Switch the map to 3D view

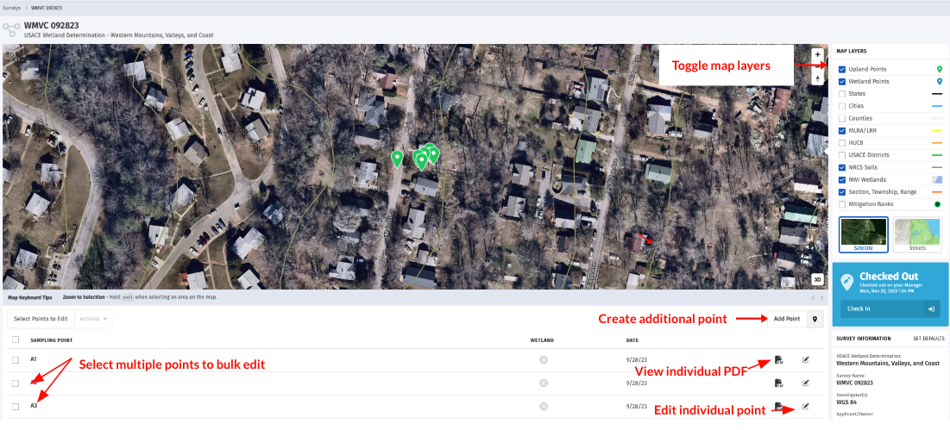point(817,279)
